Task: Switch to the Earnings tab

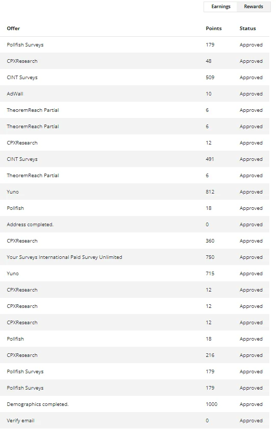Action: click(220, 7)
